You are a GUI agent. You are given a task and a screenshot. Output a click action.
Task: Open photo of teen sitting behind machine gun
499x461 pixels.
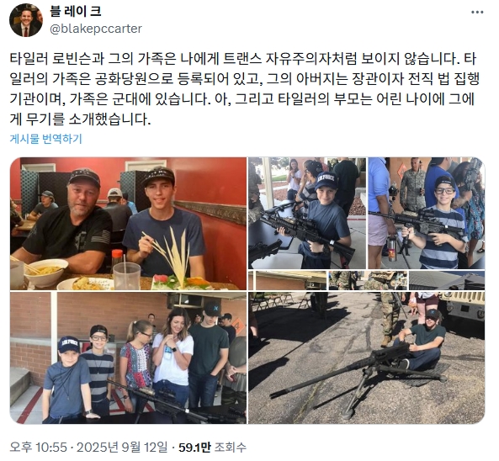[367, 358]
